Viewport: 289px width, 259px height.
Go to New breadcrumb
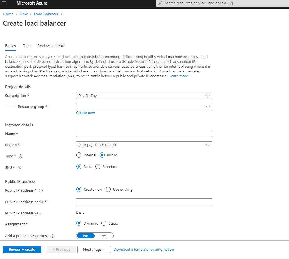click(24, 14)
